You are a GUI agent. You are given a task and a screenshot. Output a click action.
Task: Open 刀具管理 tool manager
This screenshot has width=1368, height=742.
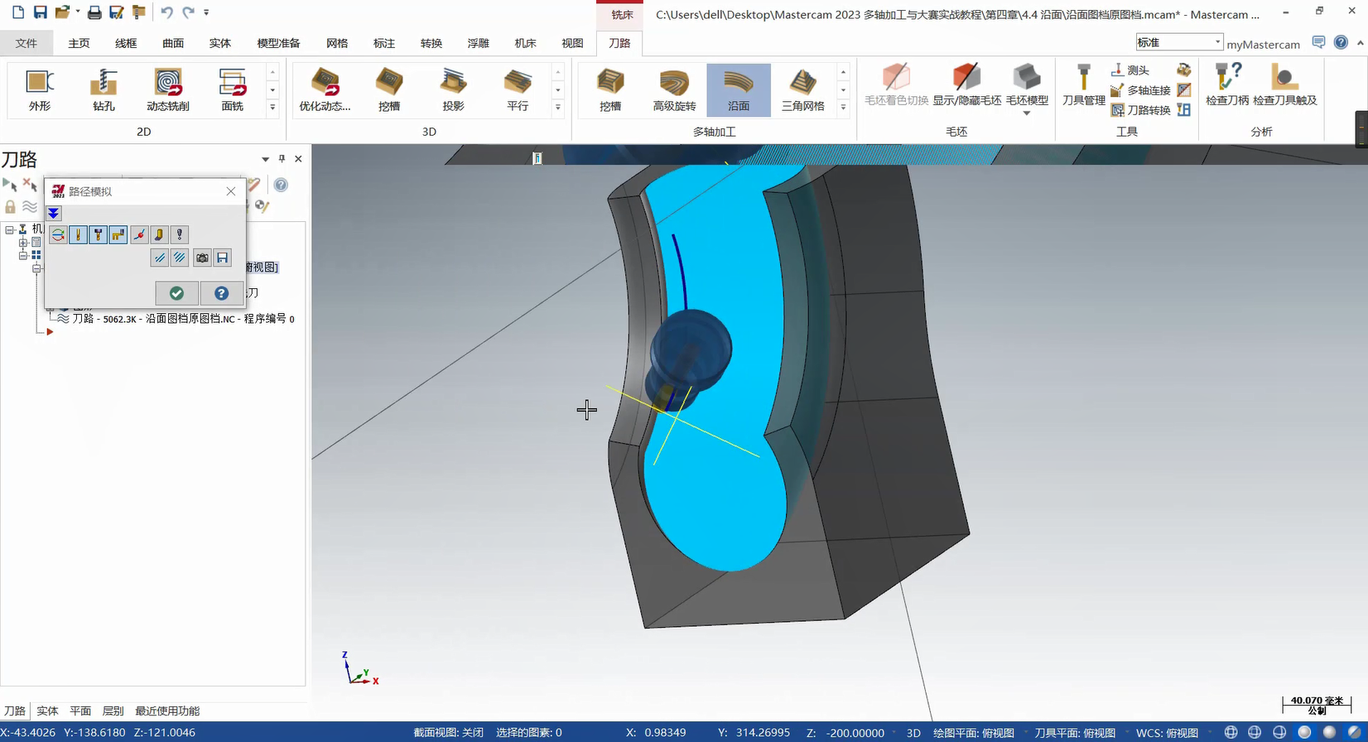coord(1083,84)
